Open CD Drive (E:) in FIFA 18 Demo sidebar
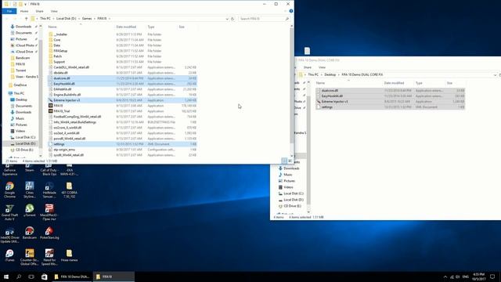This screenshot has height=282, width=501. click(290, 206)
